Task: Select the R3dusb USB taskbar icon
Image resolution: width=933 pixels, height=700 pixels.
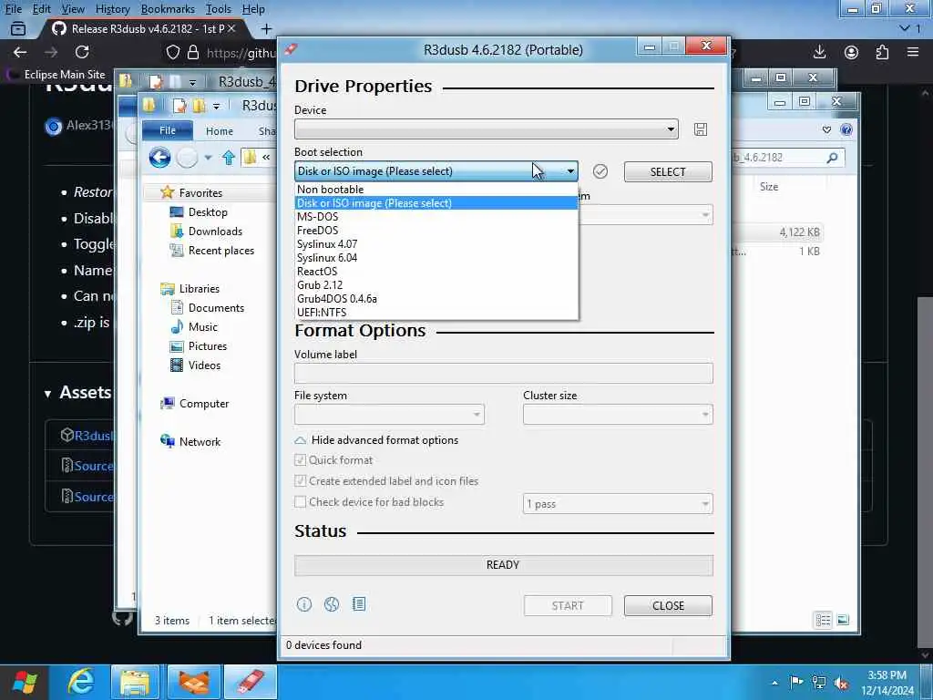Action: coord(250,682)
